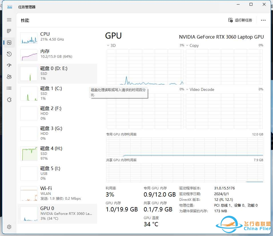The image size is (273, 236).
Task: Open the three-dot more options menu
Action: pos(263,20)
